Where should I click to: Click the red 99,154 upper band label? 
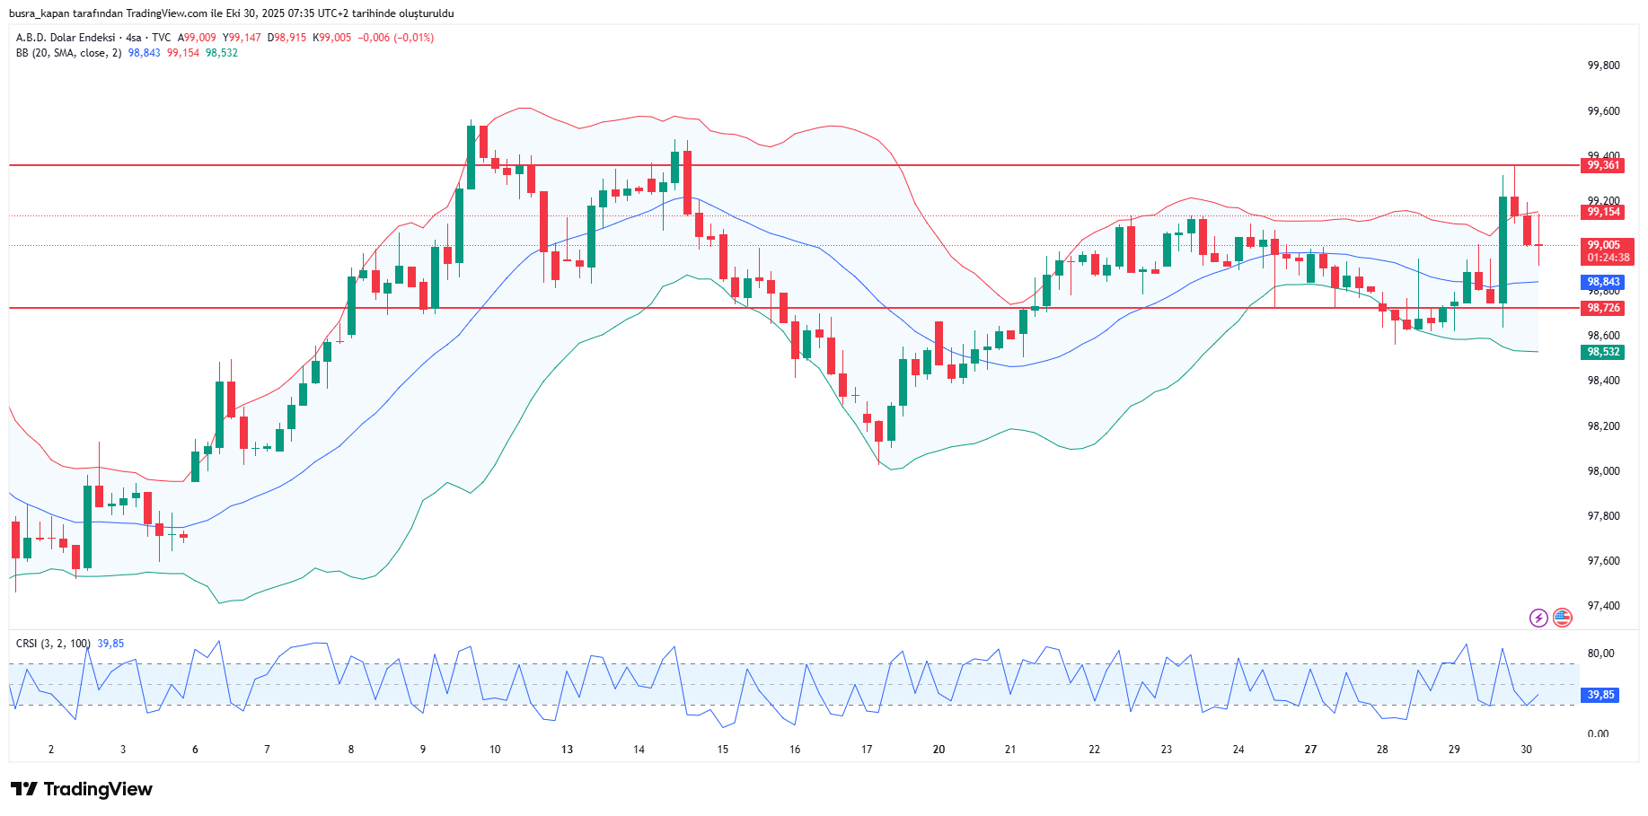tap(1603, 212)
